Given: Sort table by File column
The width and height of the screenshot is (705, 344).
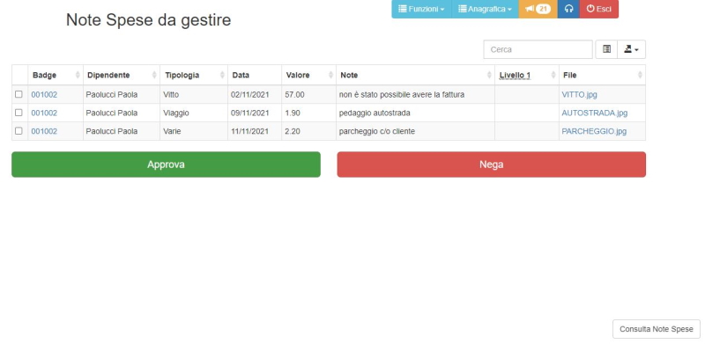Looking at the screenshot, I should [x=603, y=75].
